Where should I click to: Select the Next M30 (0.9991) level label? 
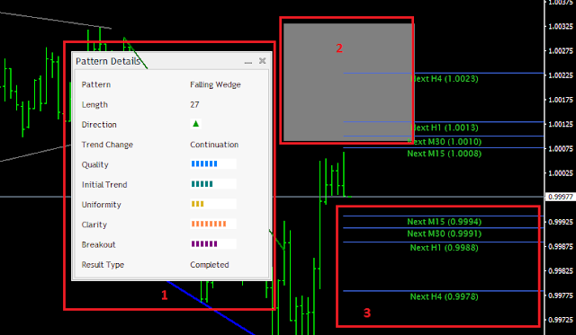pos(444,234)
